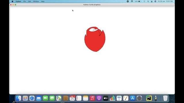184x103 pixels.
Task: Open the Help menu
Action: pyautogui.click(x=43, y=1)
